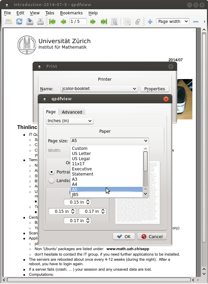Choose US Legal in page size list
This screenshot has height=284, width=208.
coord(107,159)
